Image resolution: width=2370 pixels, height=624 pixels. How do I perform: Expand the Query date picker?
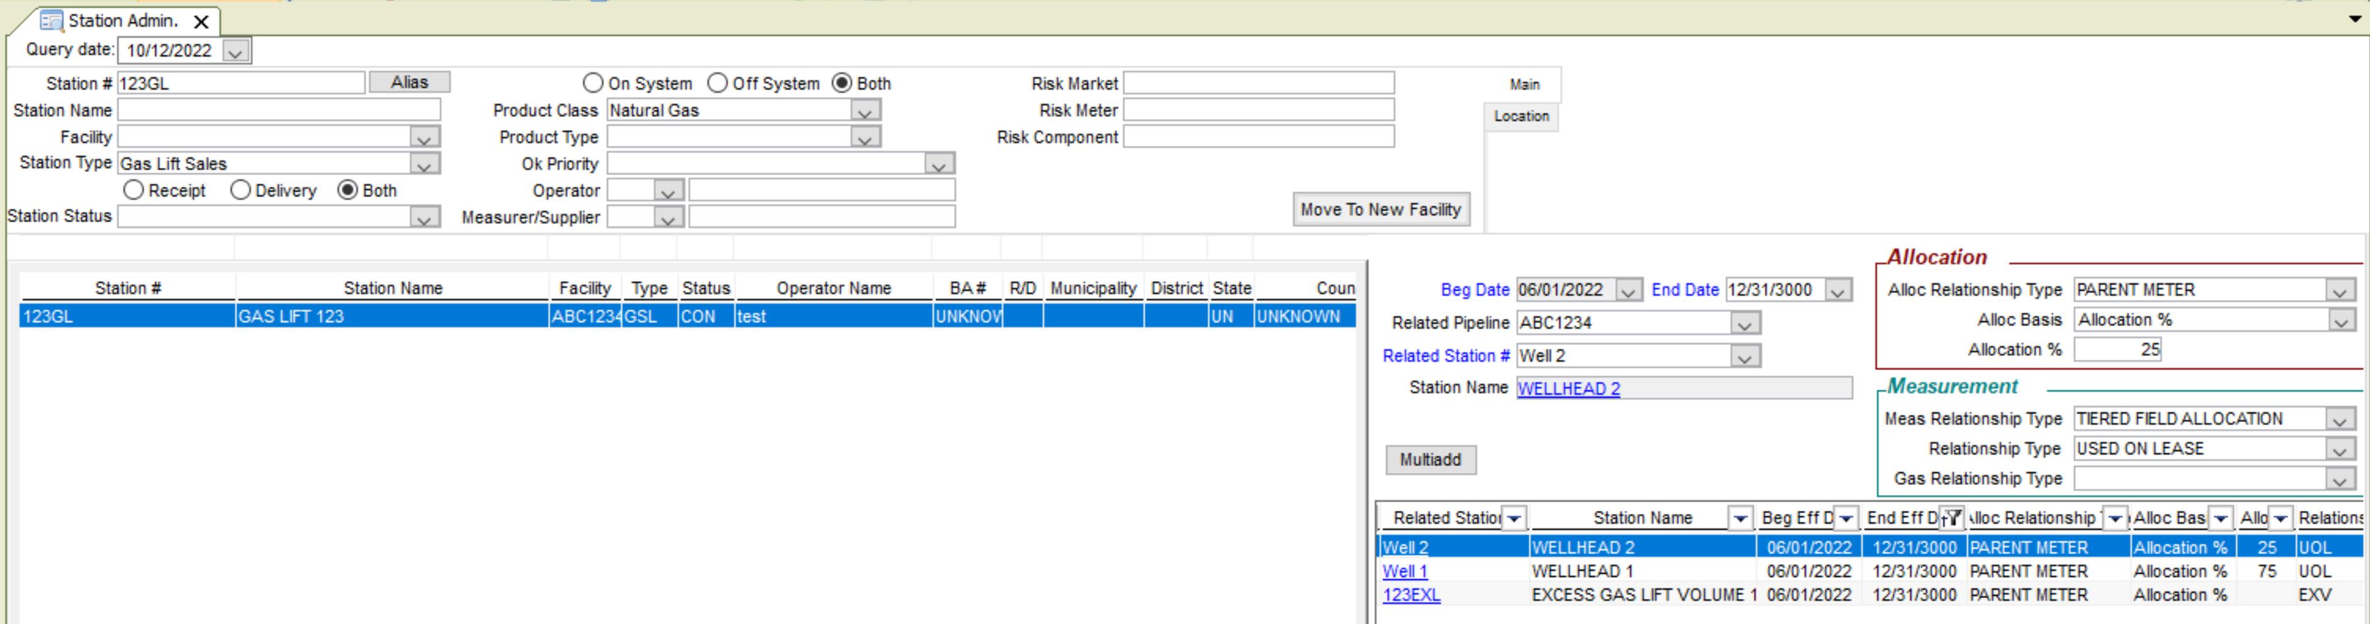pos(235,52)
